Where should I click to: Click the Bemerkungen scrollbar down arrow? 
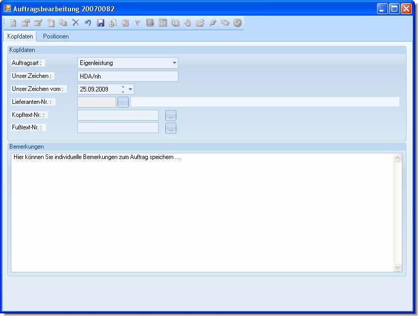[x=397, y=267]
